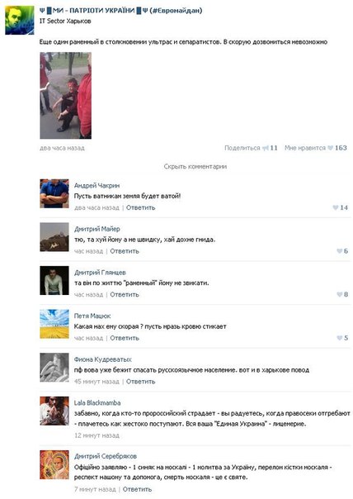Reply to Фиона Кудреватых with Ответить
353x499 pixels.
[140, 381]
